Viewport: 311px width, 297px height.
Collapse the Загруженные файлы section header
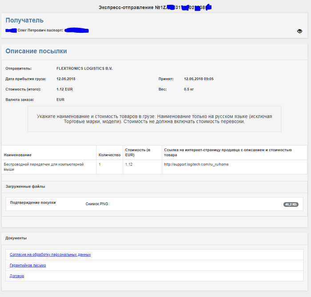(x=25, y=187)
